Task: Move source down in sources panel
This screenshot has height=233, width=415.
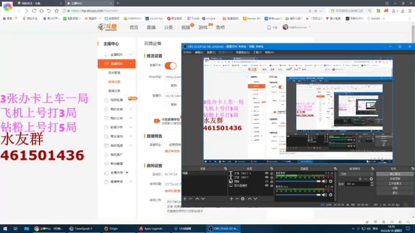Action: (x=255, y=199)
